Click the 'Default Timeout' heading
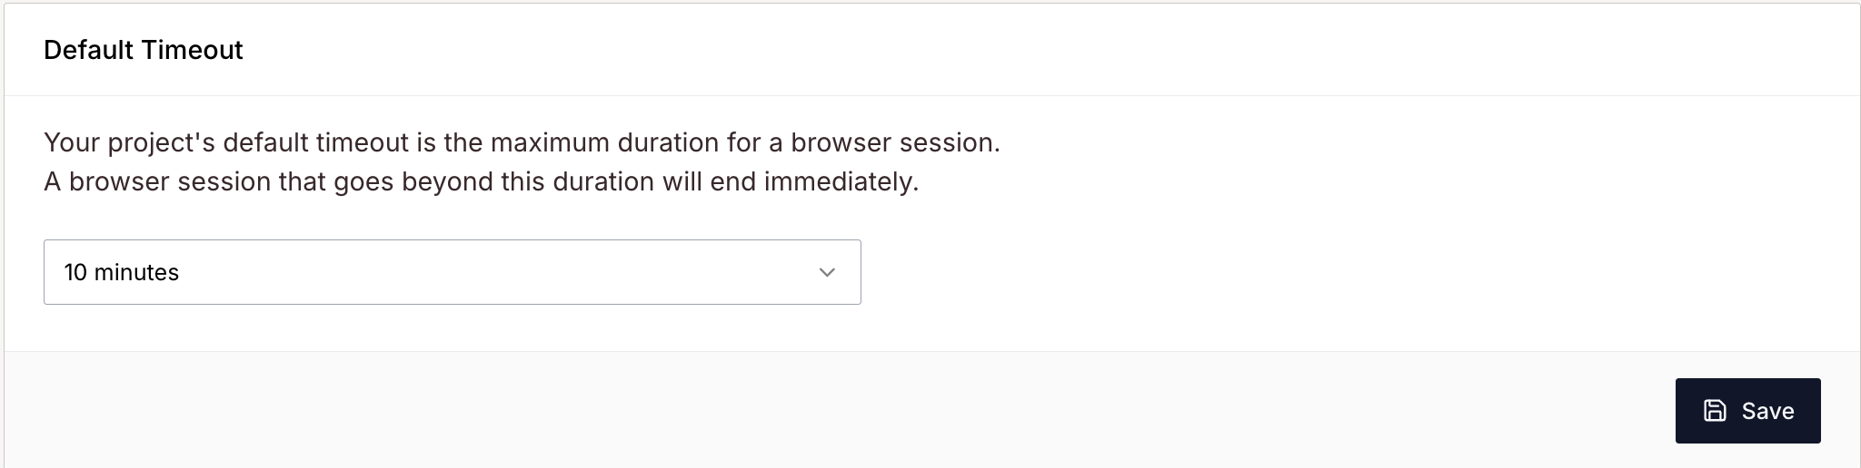 (x=144, y=50)
